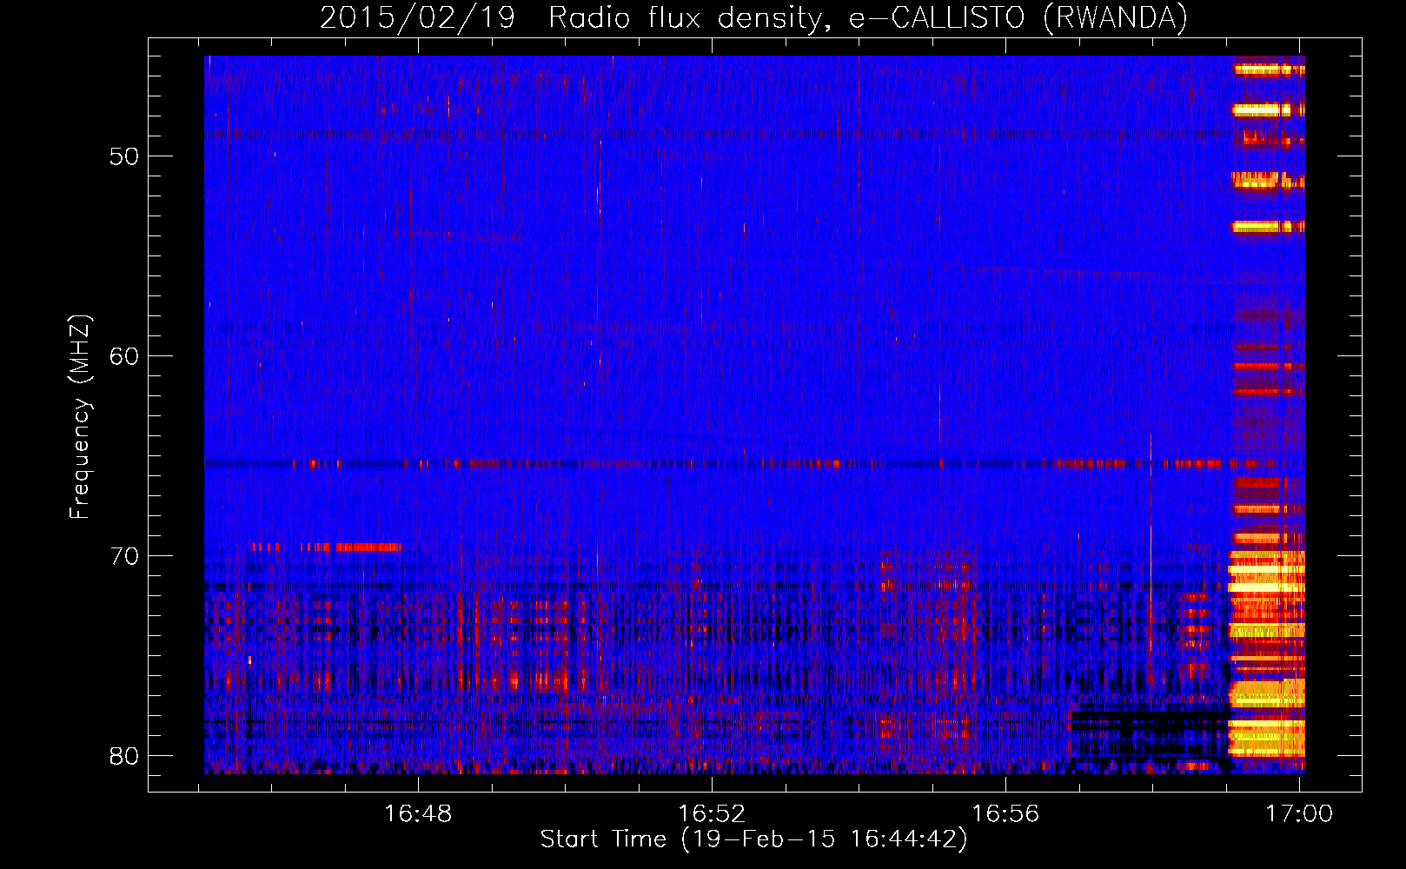
Task: Click the 70 MHz tick label
Action: 124,556
